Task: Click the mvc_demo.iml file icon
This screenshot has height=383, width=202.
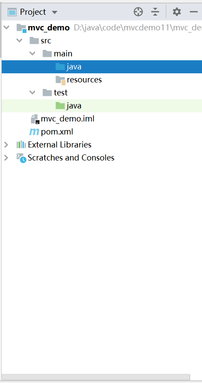Action: [x=35, y=119]
